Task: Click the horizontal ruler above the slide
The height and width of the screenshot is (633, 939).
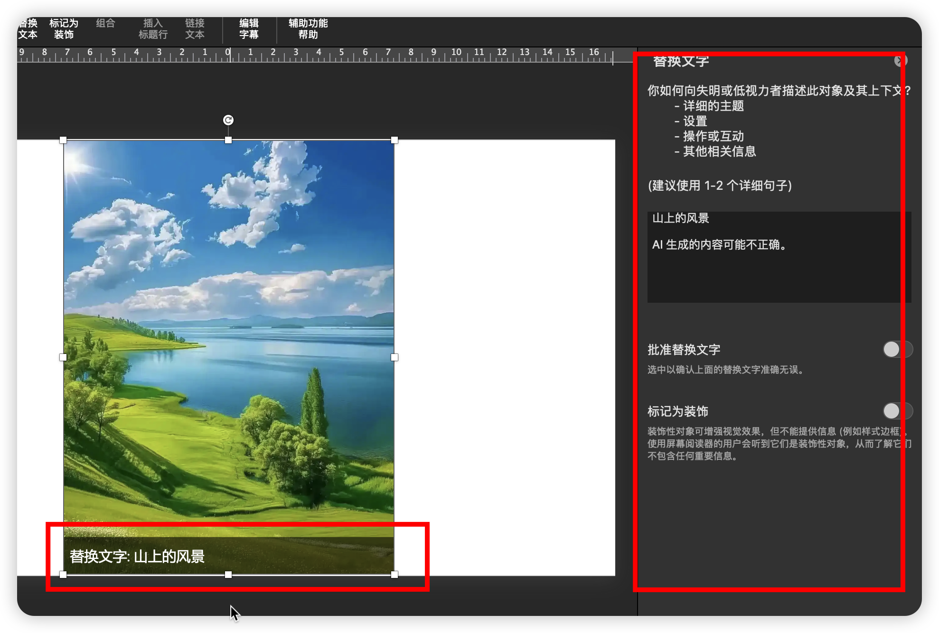Action: [x=313, y=55]
